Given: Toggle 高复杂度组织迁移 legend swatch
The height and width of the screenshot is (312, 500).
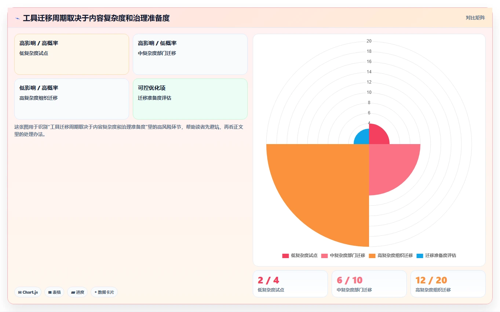Looking at the screenshot, I should [372, 256].
